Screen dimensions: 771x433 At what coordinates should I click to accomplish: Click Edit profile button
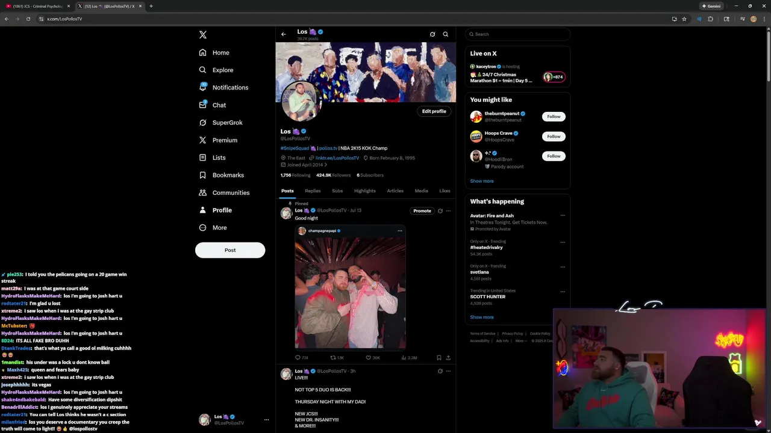tap(434, 111)
